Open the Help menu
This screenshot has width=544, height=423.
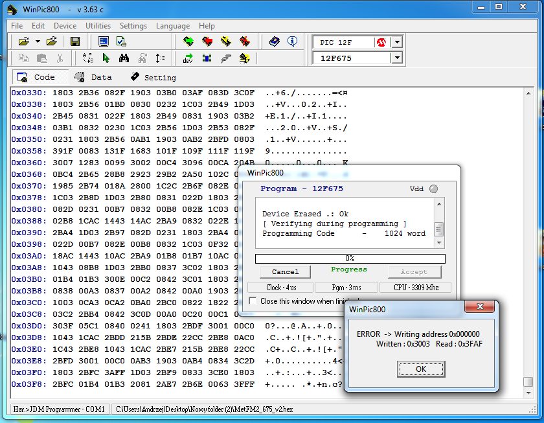click(207, 26)
